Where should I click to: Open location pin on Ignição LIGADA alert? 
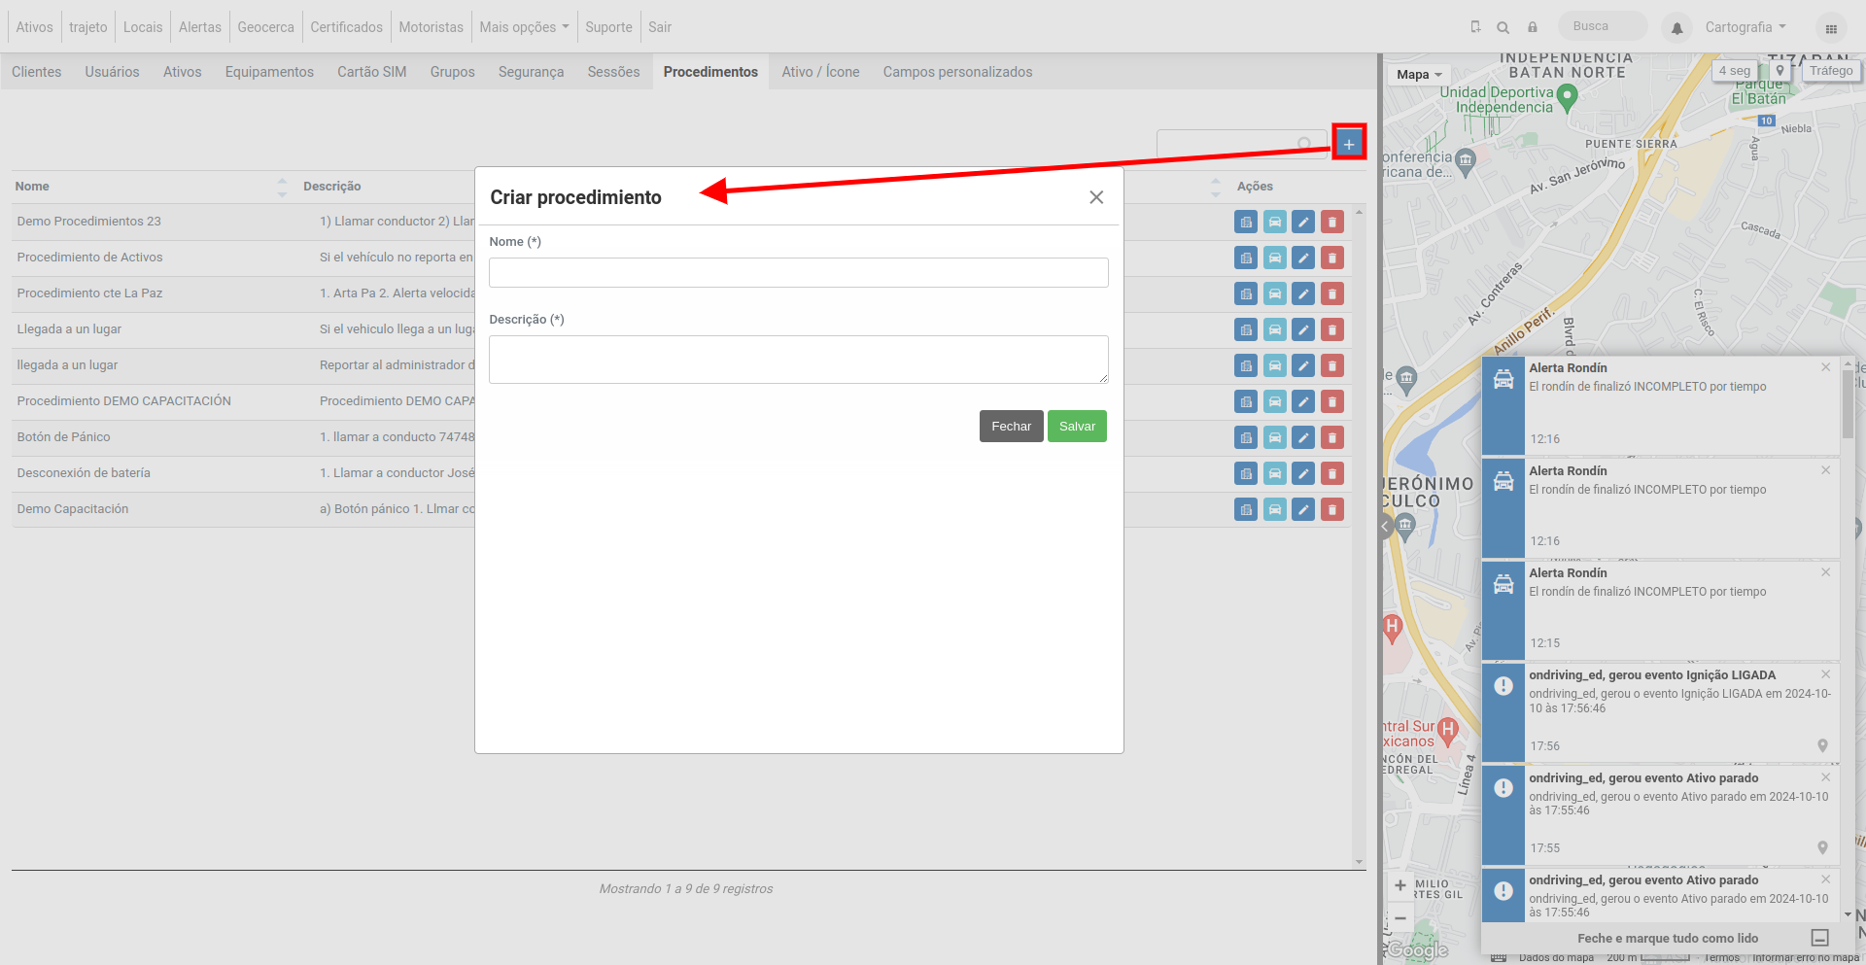point(1822,745)
